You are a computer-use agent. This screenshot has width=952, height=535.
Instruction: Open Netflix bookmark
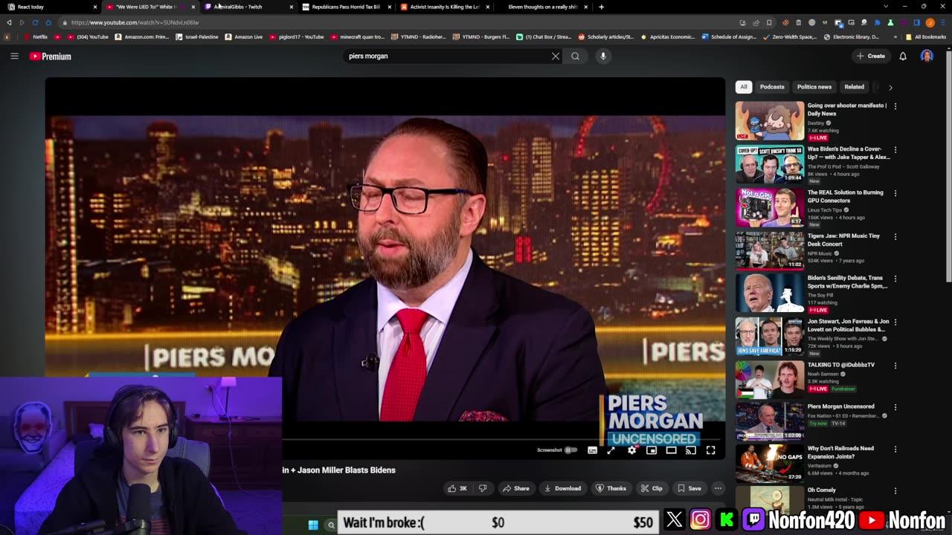pos(36,36)
